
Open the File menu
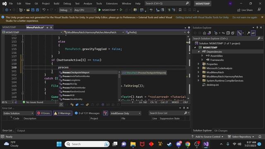pos(11,3)
